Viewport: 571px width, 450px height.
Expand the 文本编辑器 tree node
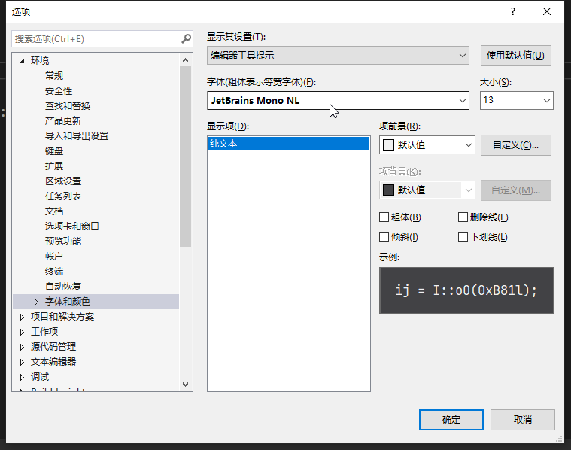pos(22,362)
